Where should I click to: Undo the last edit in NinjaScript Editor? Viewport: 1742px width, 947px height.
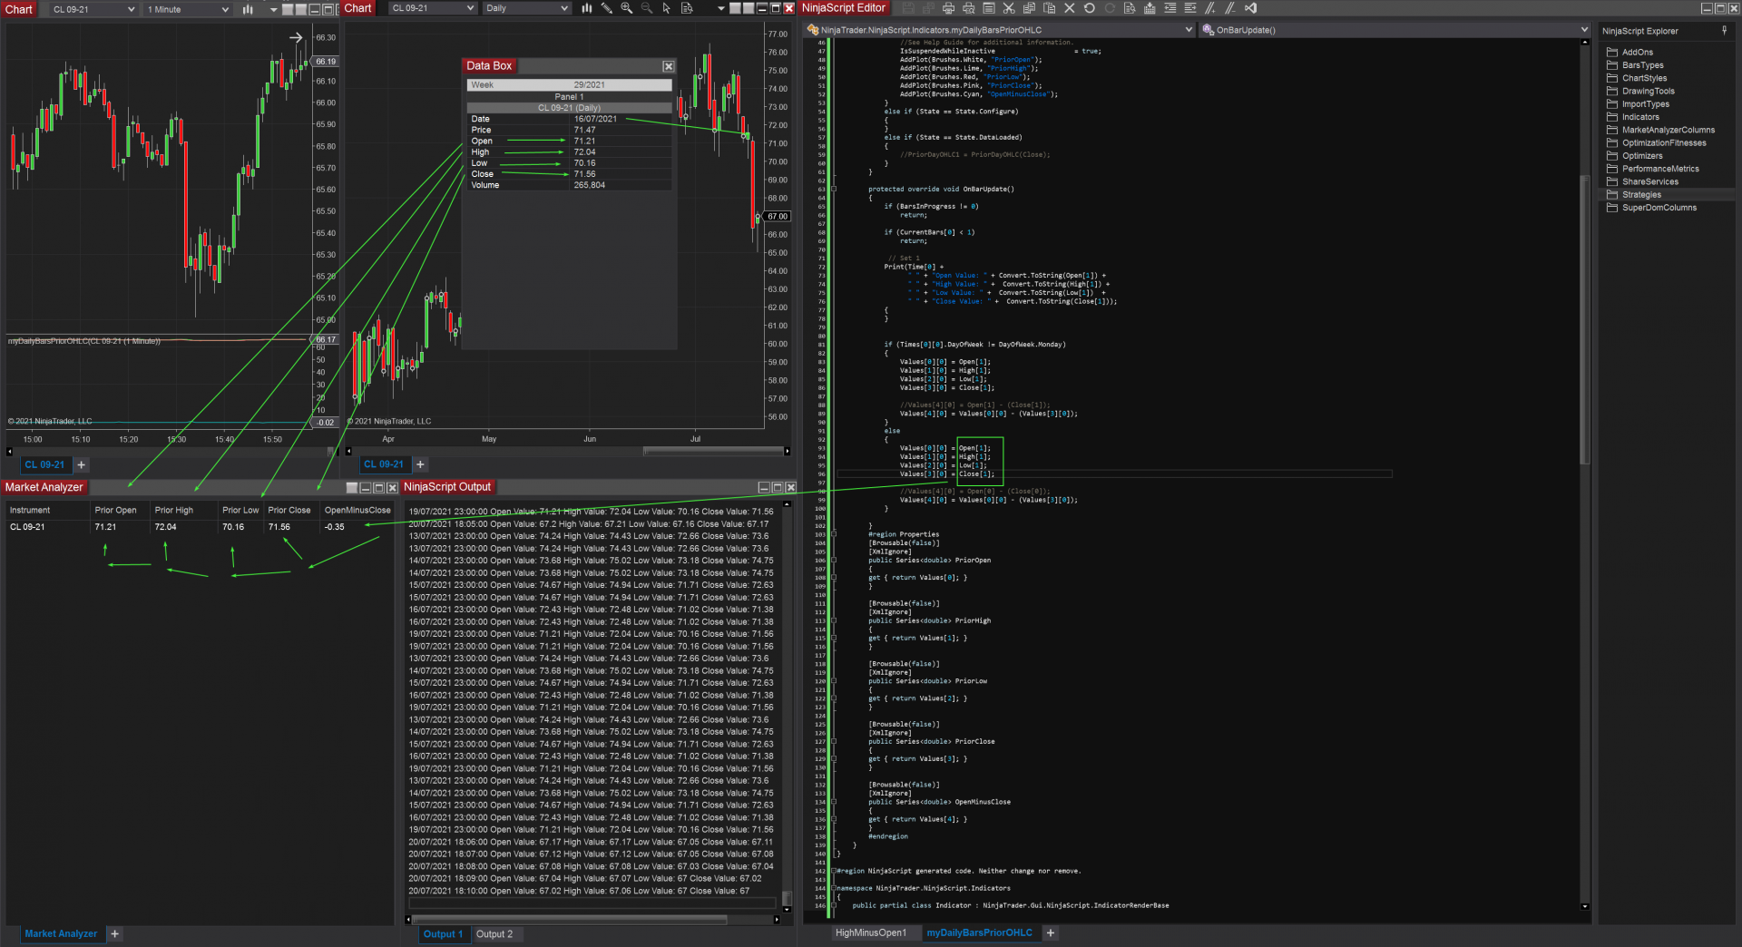(1090, 8)
